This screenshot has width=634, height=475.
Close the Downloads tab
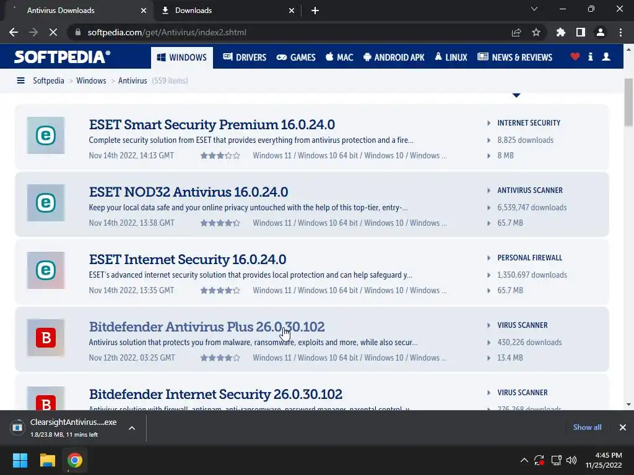[292, 11]
